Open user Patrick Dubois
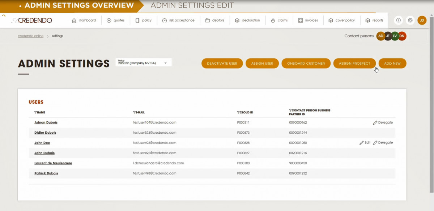The height and width of the screenshot is (211, 434). coord(46,173)
